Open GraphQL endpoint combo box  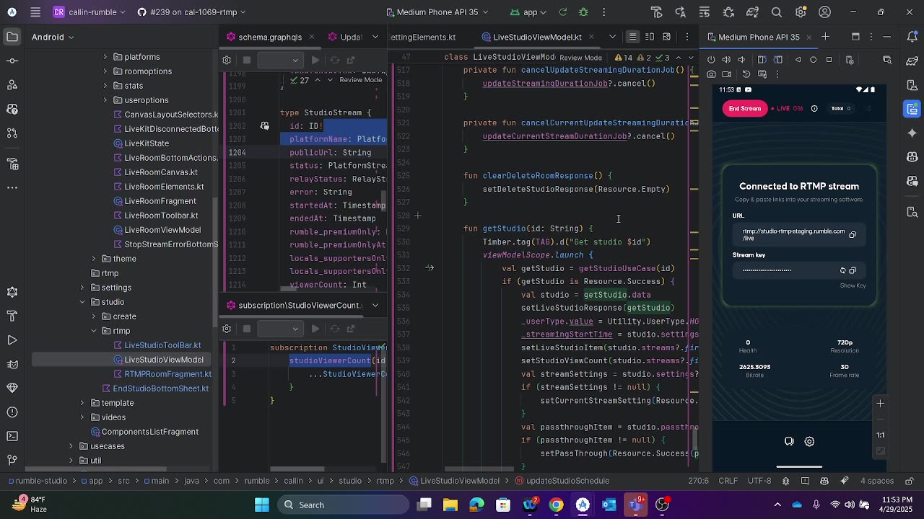pos(279,60)
